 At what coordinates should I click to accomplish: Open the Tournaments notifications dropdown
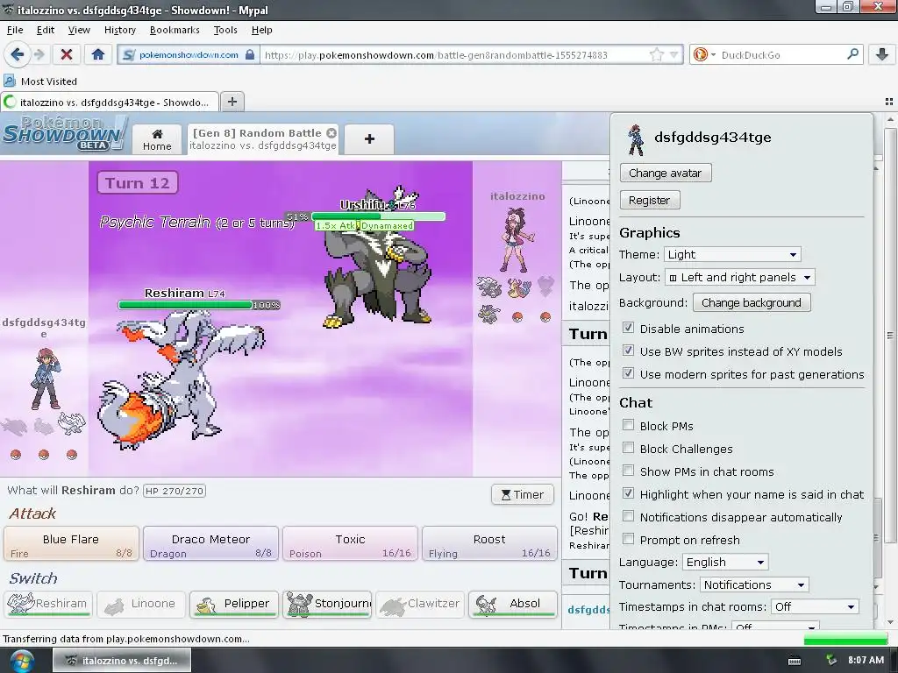[x=754, y=584]
